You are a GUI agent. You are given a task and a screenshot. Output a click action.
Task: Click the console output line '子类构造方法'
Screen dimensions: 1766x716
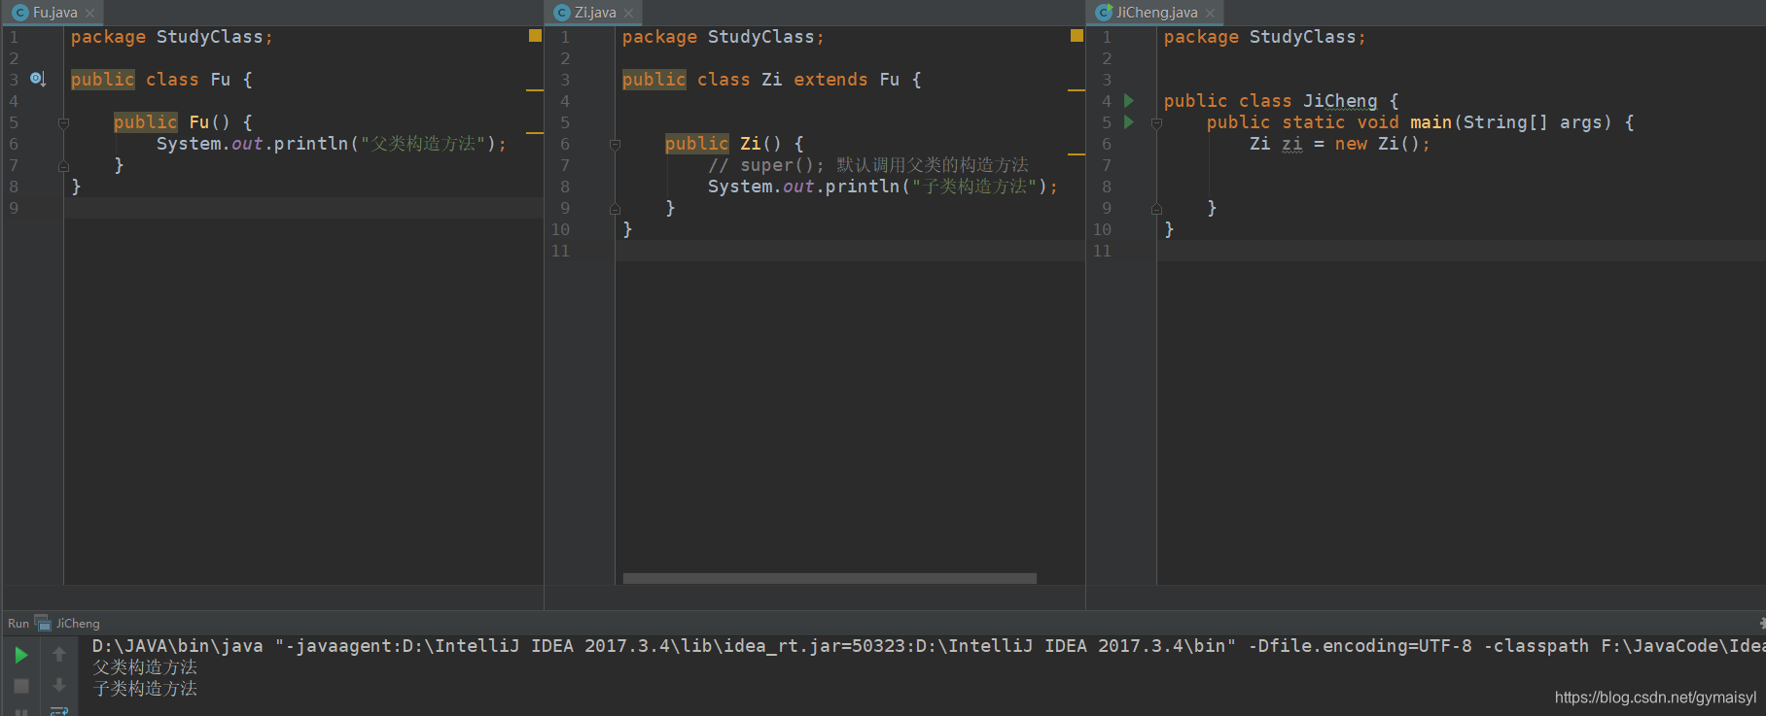pyautogui.click(x=145, y=689)
